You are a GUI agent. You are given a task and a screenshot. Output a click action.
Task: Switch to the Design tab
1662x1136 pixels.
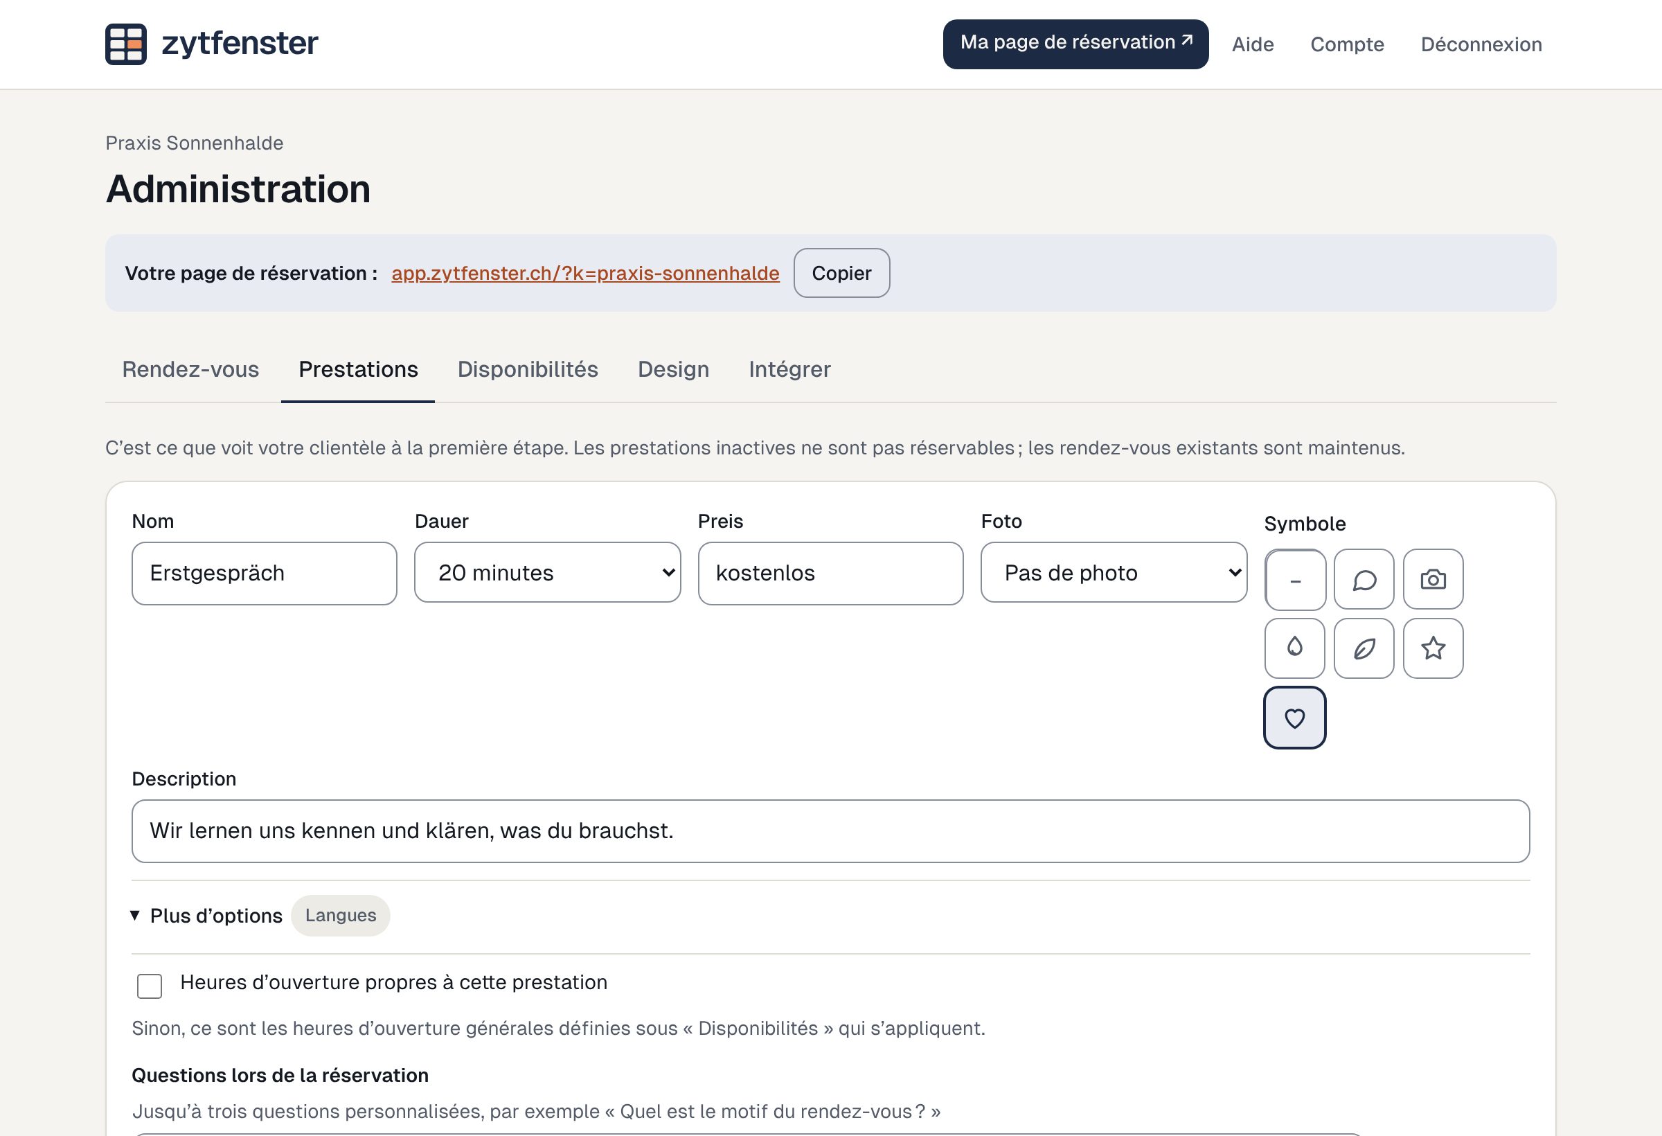(673, 369)
